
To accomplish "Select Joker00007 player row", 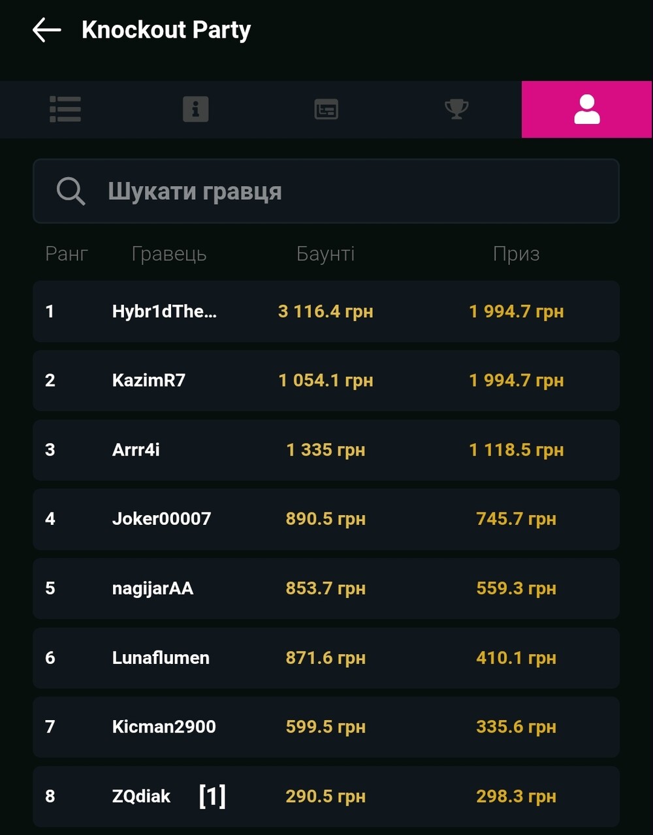I will click(x=326, y=519).
